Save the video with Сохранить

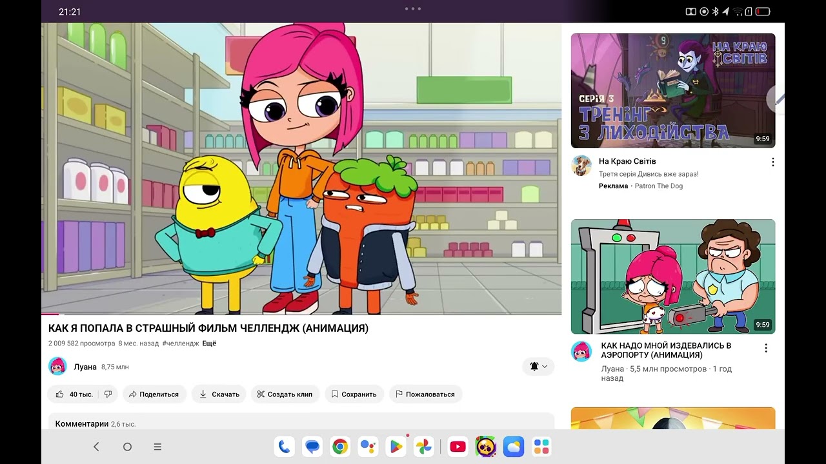354,394
